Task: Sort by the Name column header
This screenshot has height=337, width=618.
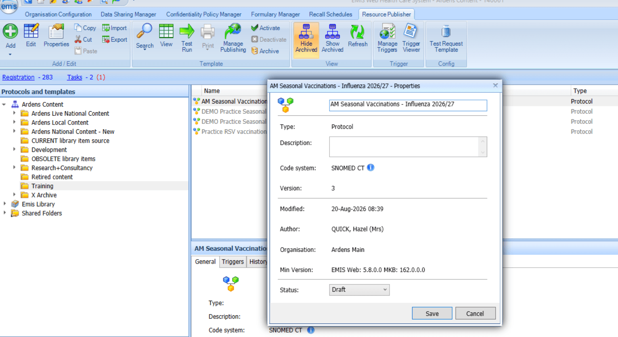Action: (212, 91)
